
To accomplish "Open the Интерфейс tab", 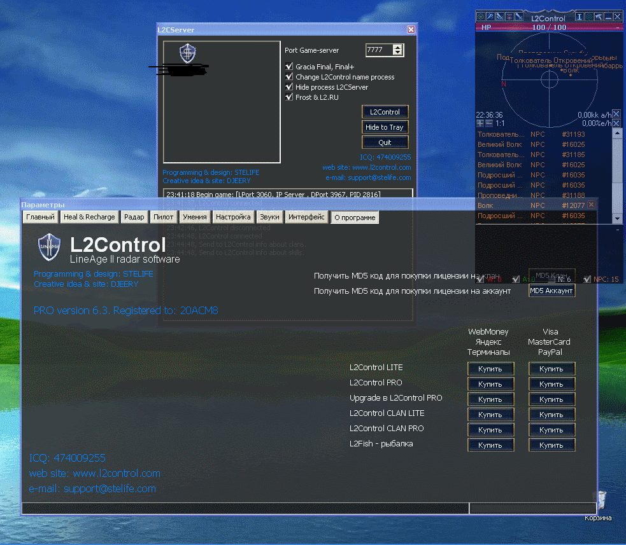I will click(306, 217).
